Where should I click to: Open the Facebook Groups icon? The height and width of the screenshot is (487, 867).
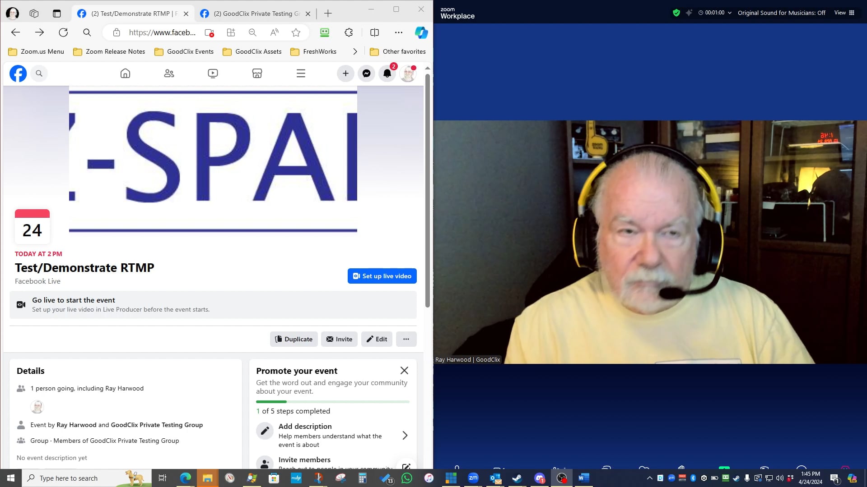(169, 73)
